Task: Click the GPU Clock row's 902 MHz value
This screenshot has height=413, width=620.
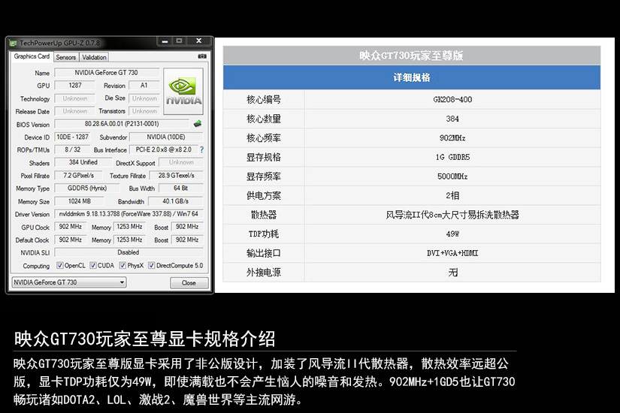Action: pos(71,227)
